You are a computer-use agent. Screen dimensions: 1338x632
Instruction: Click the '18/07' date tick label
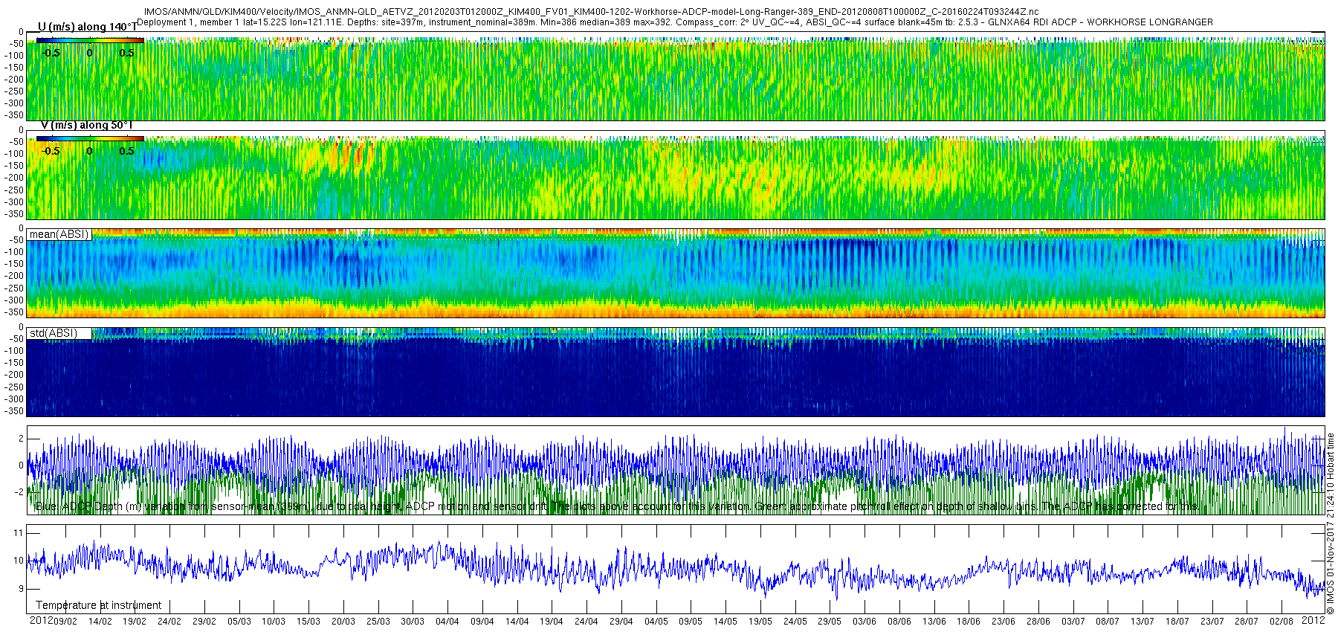coord(1177,621)
